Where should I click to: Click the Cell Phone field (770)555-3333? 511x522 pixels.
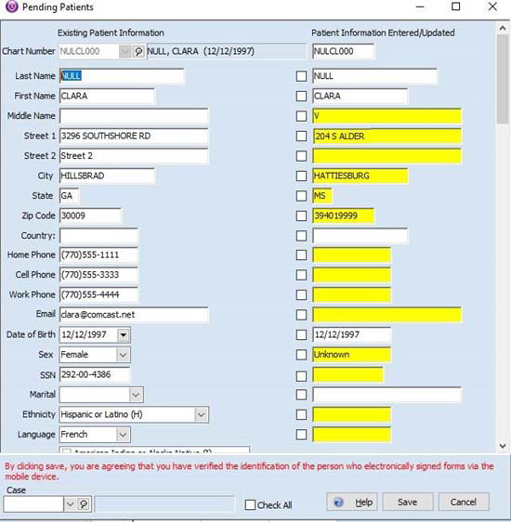98,275
